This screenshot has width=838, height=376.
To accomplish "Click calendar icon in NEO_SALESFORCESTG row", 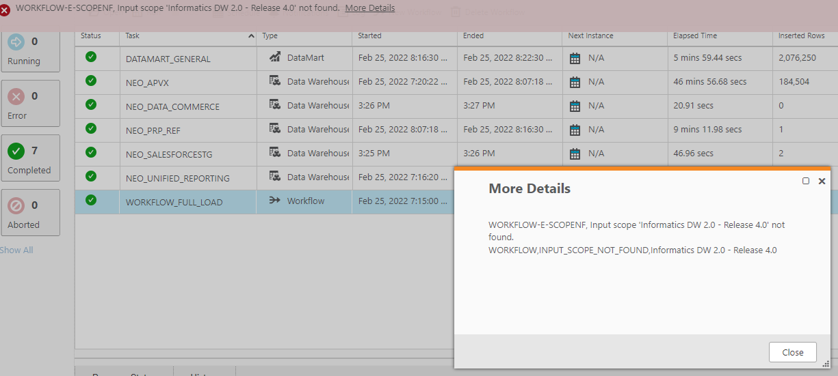I will 575,154.
